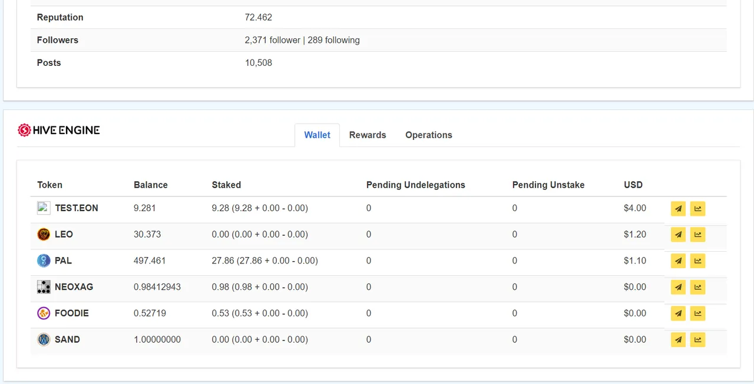This screenshot has height=384, width=754.
Task: Click the NEOXAG token logo
Action: coord(44,287)
